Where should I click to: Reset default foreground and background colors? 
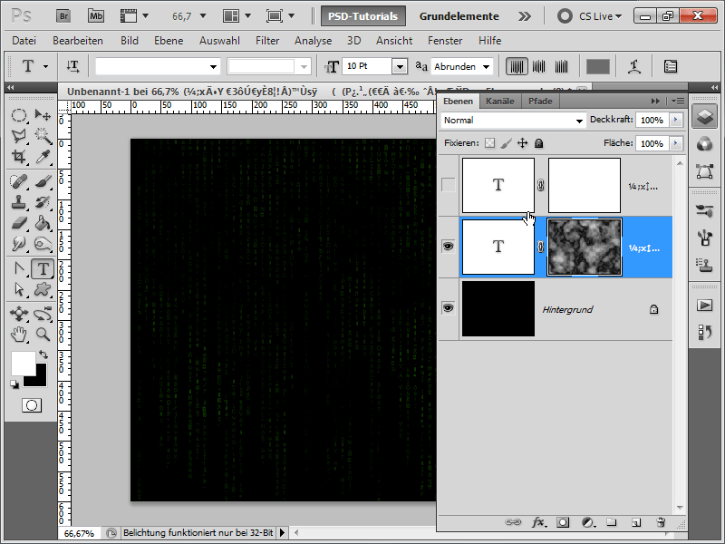14,384
